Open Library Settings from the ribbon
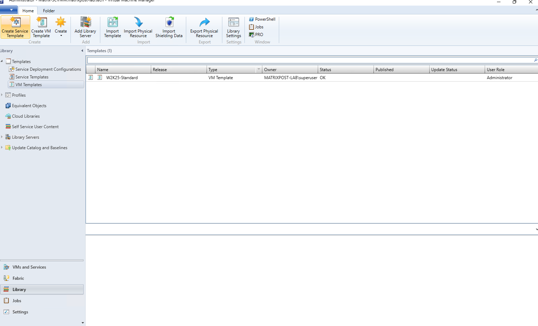 pyautogui.click(x=234, y=27)
